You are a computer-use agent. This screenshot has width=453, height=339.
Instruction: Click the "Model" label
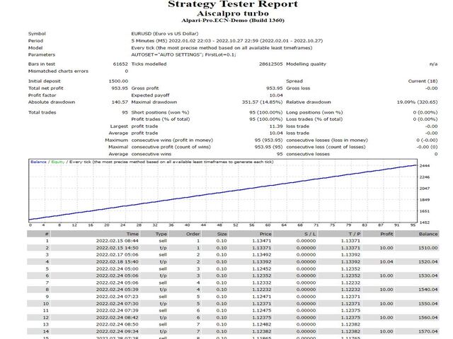(x=35, y=48)
